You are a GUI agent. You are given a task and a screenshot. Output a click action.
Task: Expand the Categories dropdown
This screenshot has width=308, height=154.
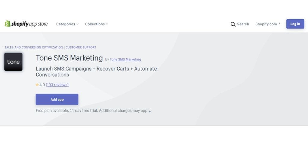coord(67,24)
